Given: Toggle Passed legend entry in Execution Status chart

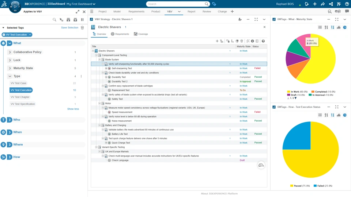Looking at the screenshot, I should [300, 186].
